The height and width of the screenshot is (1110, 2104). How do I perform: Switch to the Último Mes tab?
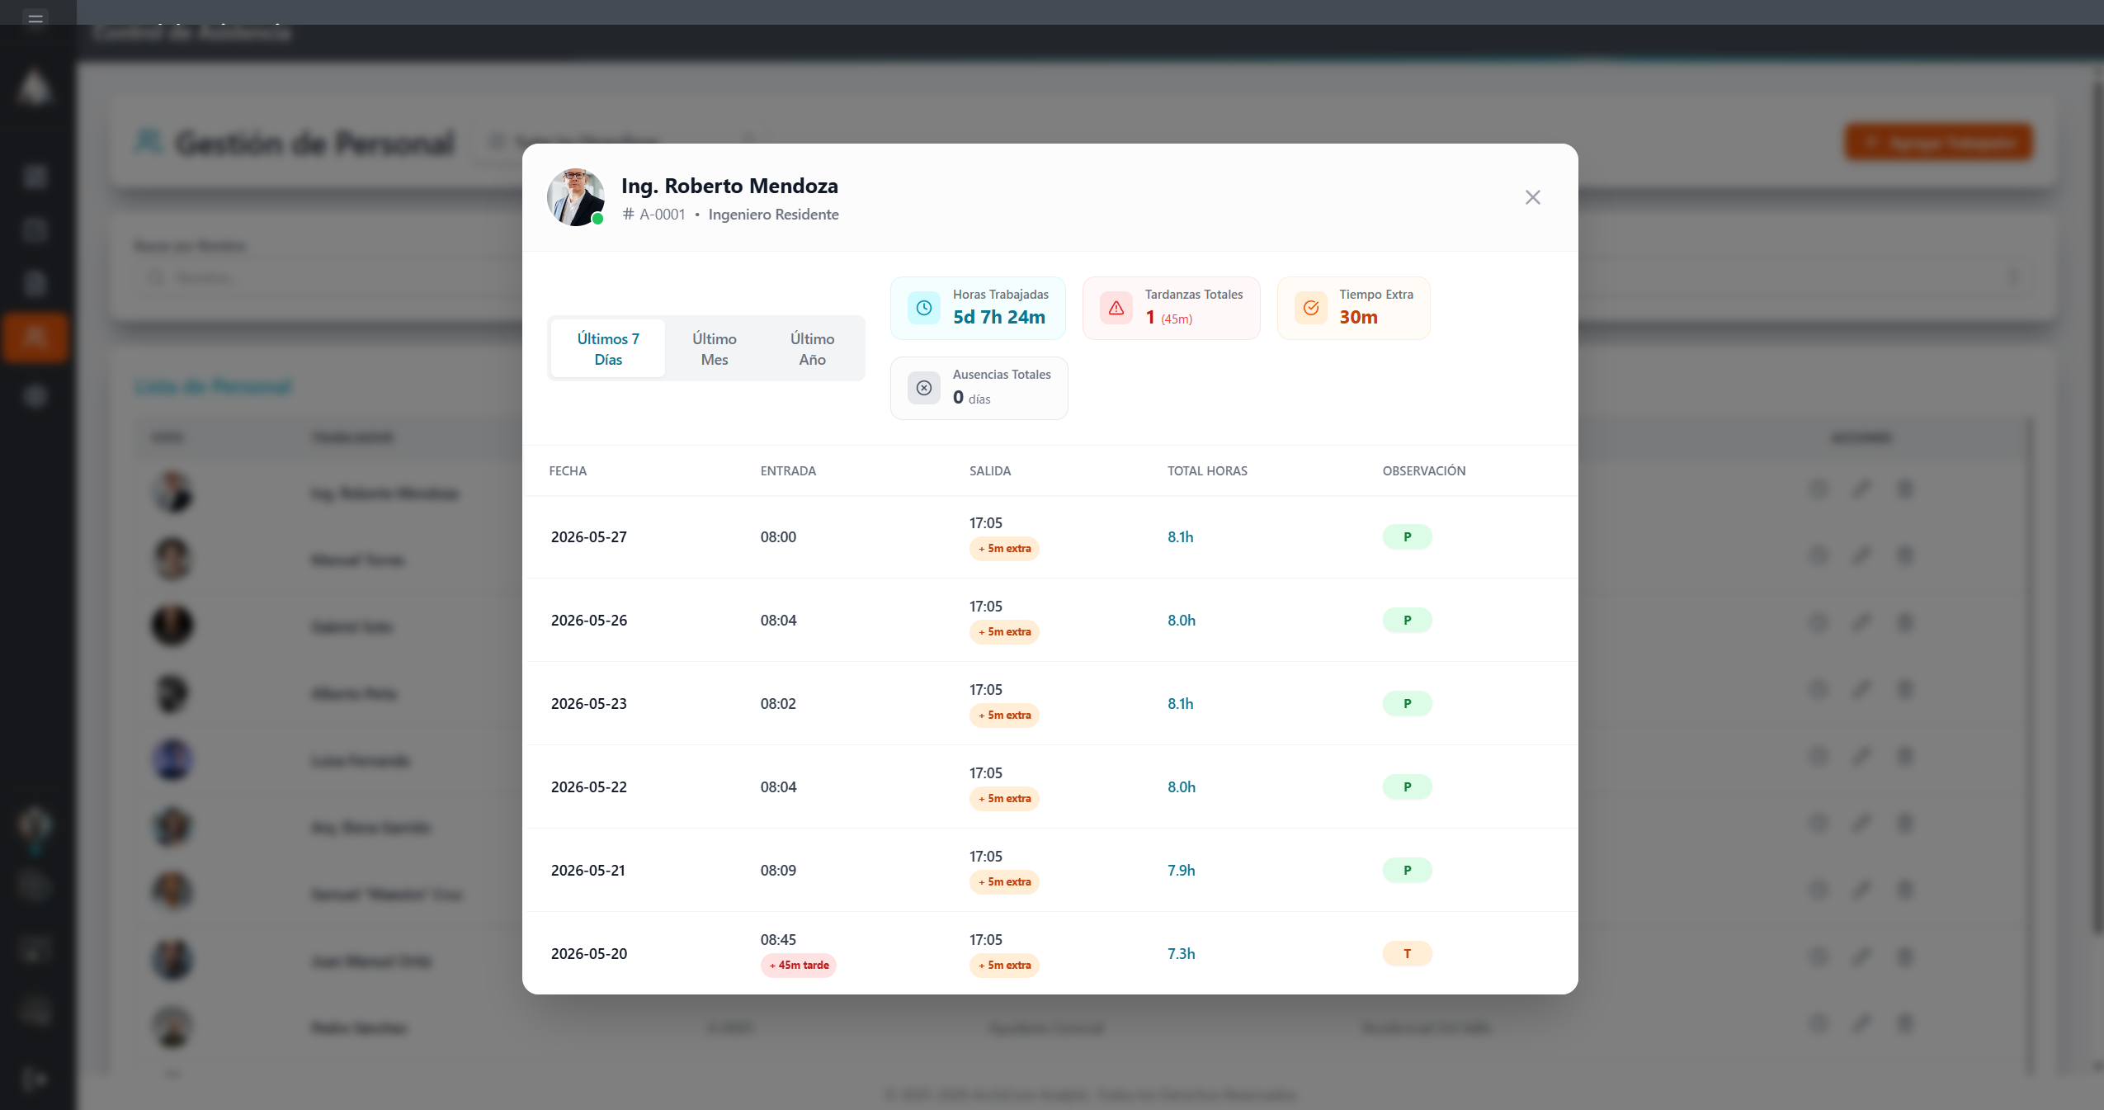point(714,348)
